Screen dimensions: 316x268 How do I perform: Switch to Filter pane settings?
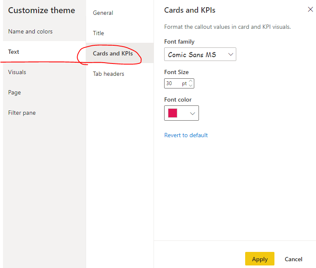[45, 113]
